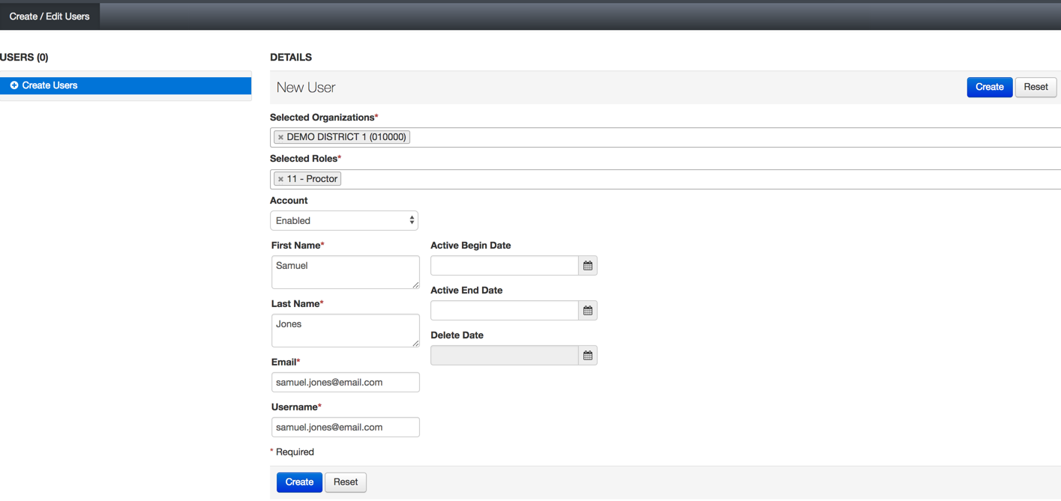Click into the Username input field
1061x501 pixels.
(345, 428)
